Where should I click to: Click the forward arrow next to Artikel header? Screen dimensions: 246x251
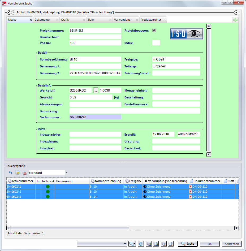click(x=13, y=12)
